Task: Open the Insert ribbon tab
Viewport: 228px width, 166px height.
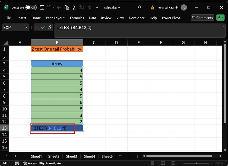Action: [22, 18]
